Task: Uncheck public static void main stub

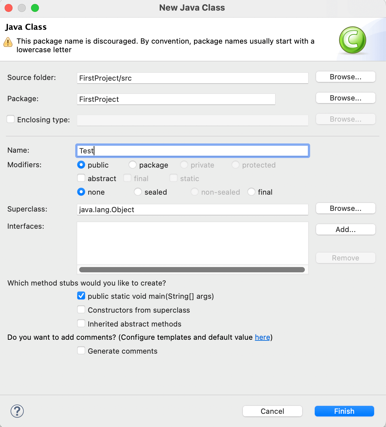Action: (81, 296)
